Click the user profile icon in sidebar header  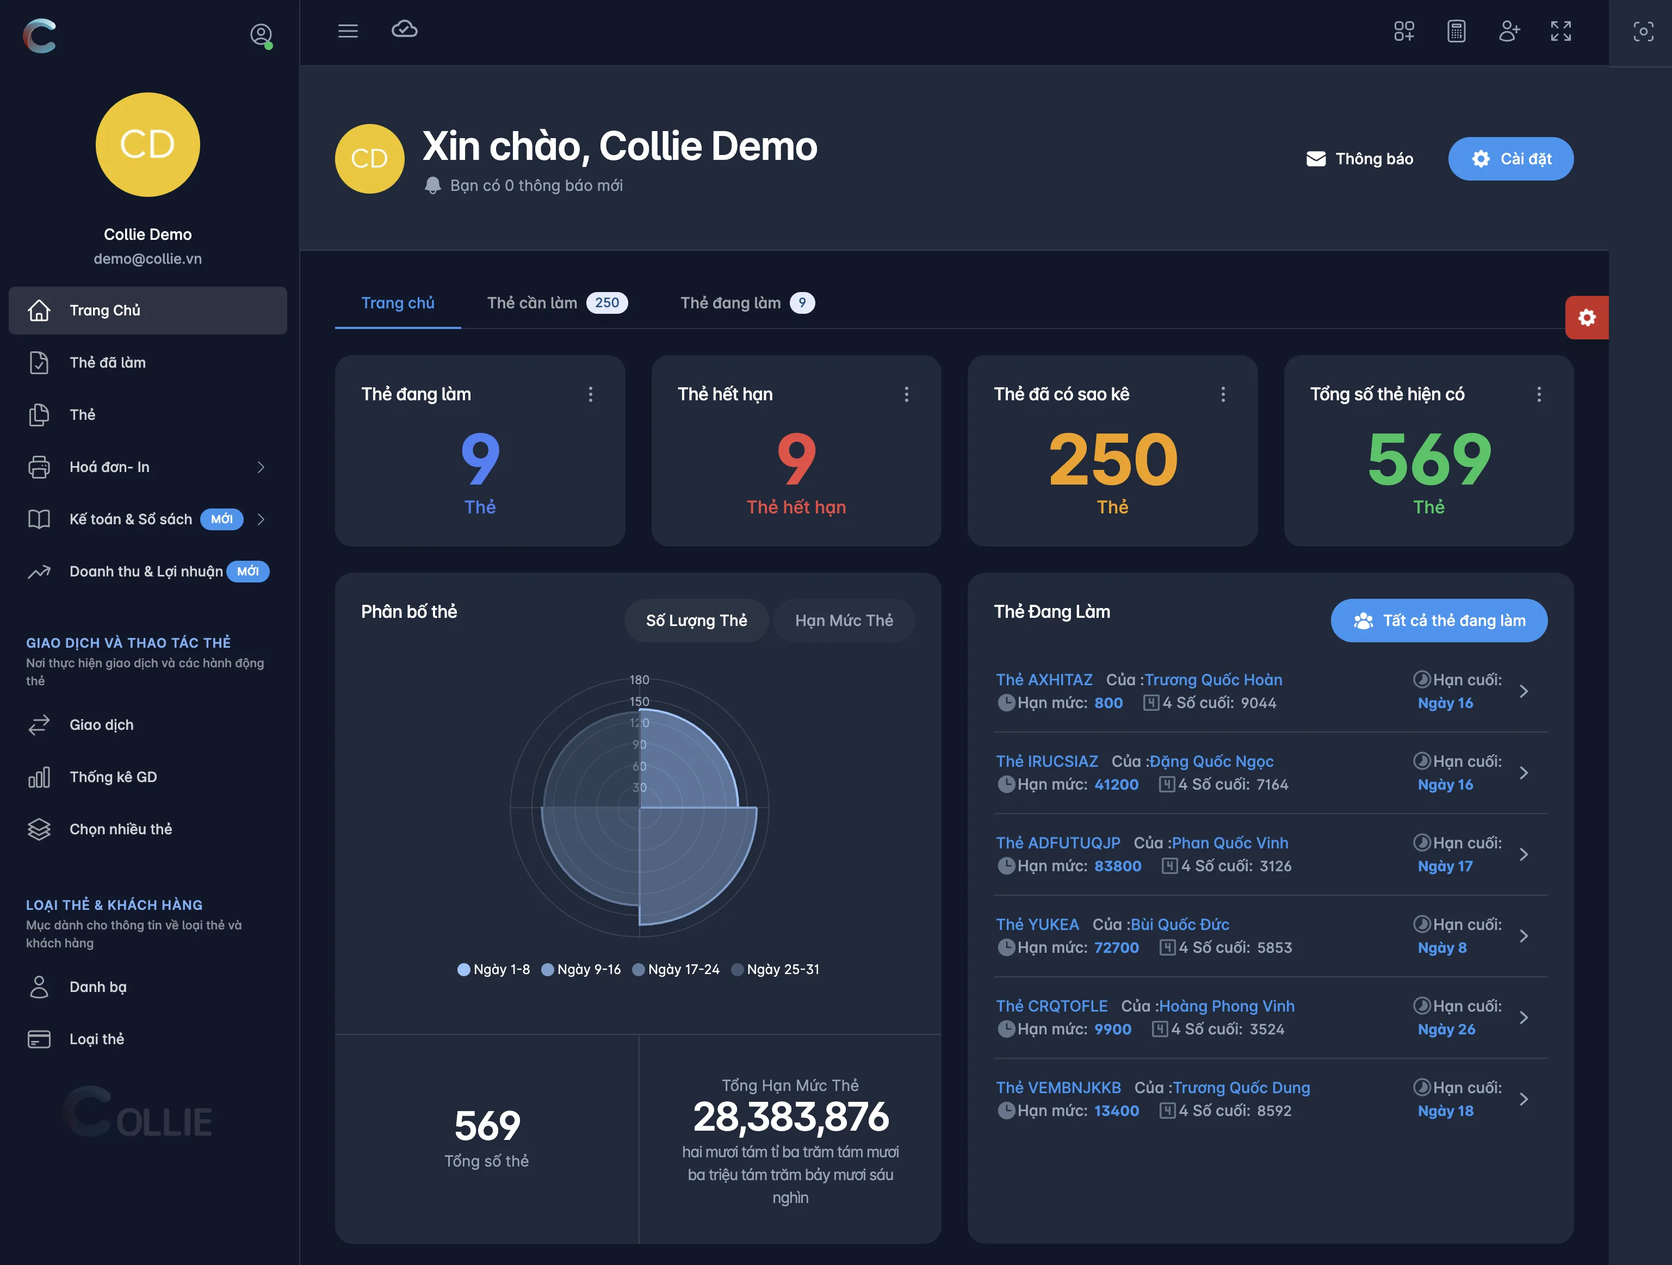tap(261, 35)
